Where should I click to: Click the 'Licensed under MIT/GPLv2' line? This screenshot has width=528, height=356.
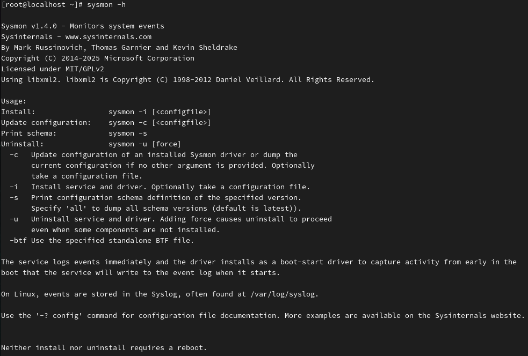point(53,69)
